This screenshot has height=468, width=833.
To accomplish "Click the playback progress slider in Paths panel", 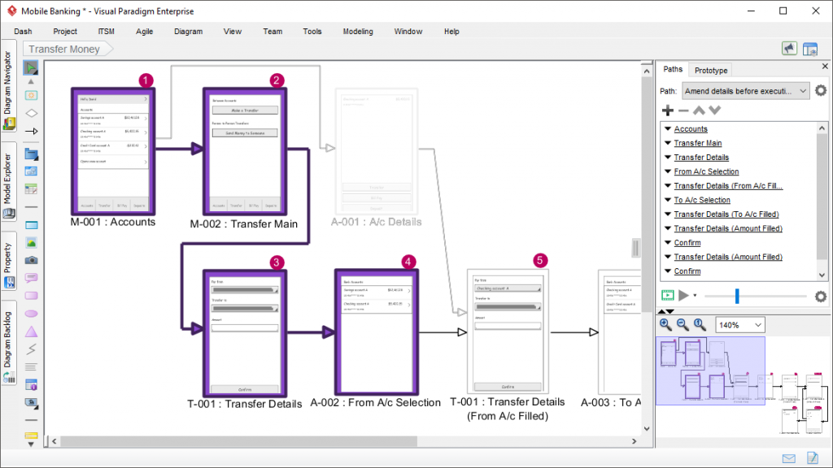I will pyautogui.click(x=736, y=296).
